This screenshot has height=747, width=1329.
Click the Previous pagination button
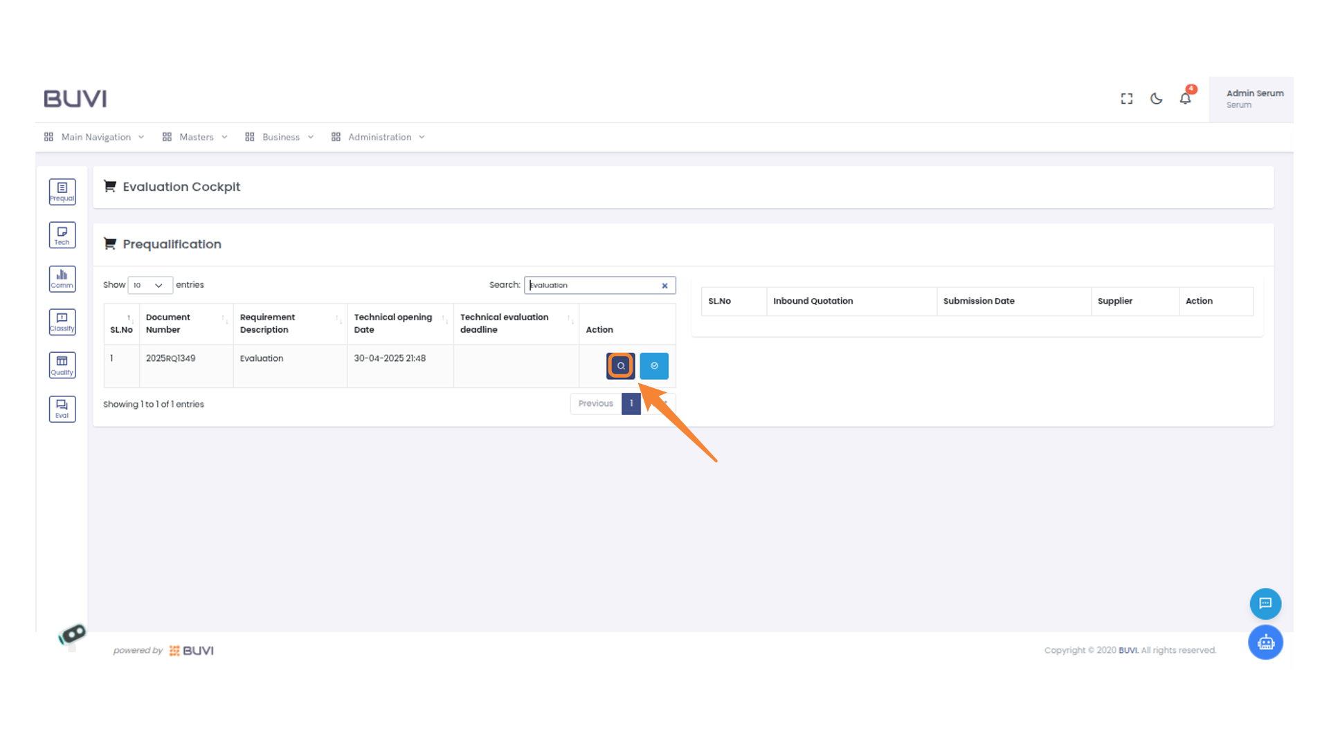pyautogui.click(x=595, y=403)
